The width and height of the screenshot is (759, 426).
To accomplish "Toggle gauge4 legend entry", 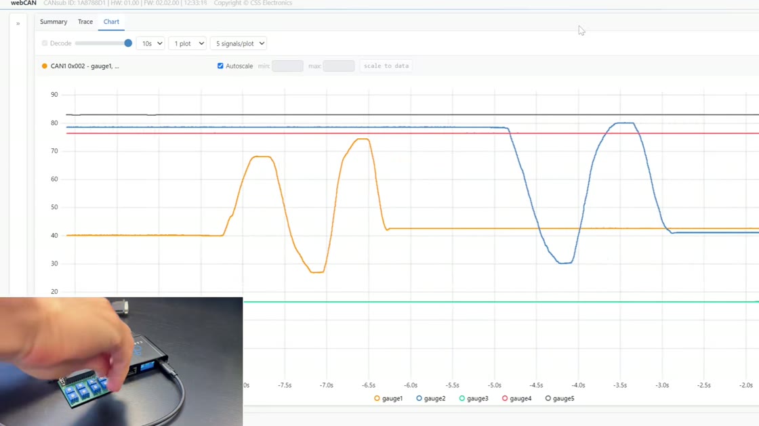I will [x=516, y=398].
